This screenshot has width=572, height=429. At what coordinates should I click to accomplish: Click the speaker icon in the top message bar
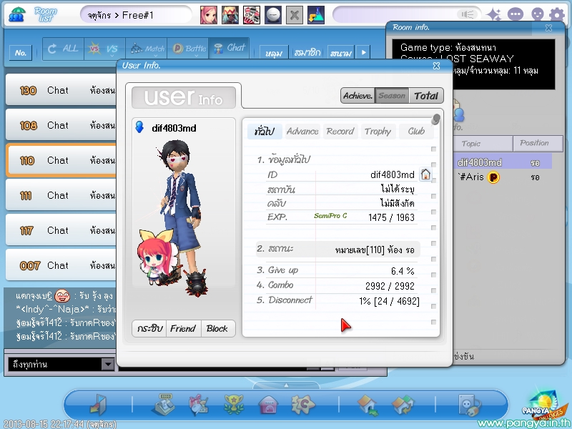pyautogui.click(x=468, y=14)
